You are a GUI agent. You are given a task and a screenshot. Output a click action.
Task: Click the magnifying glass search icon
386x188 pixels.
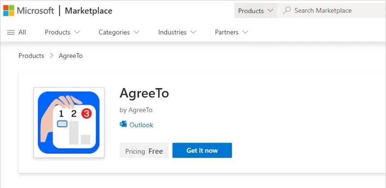[287, 10]
